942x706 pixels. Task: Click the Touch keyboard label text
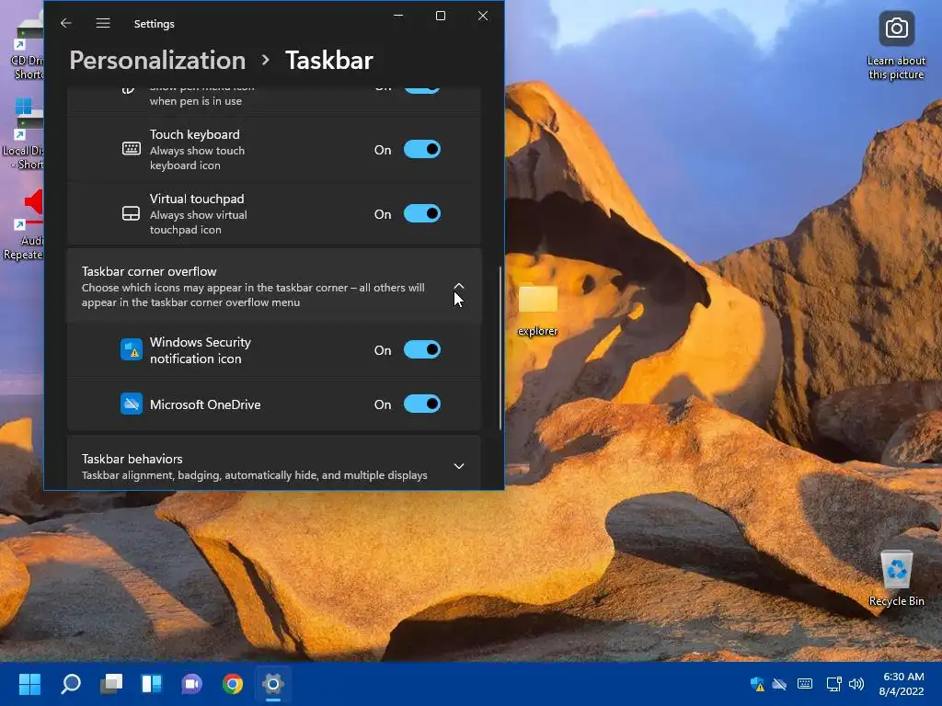click(195, 134)
